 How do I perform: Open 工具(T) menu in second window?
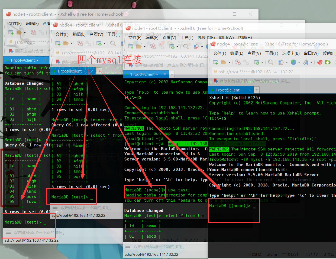114,34
